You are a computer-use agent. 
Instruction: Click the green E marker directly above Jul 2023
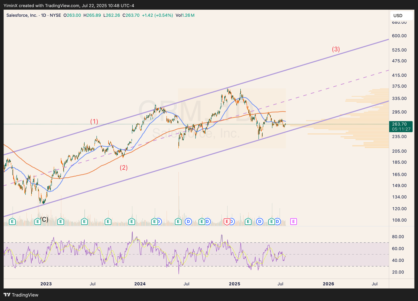[84, 221]
